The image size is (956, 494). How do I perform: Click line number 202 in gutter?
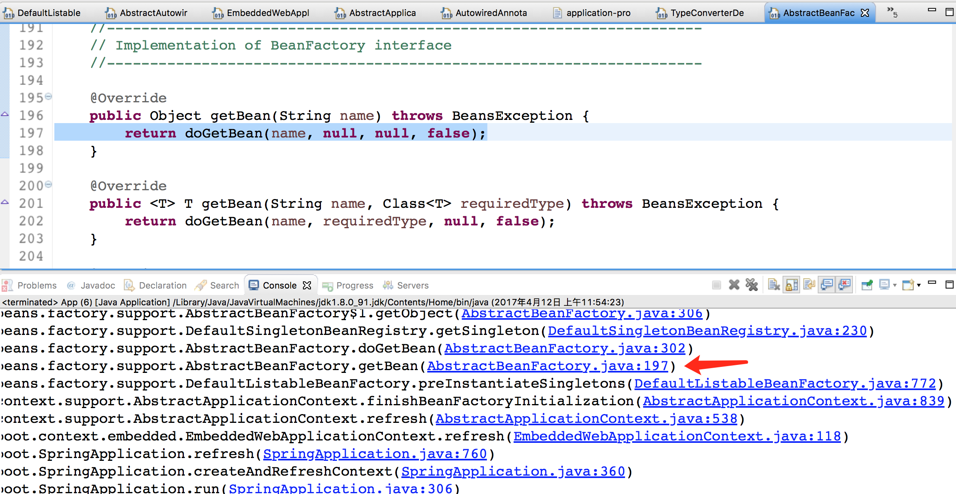click(x=31, y=221)
